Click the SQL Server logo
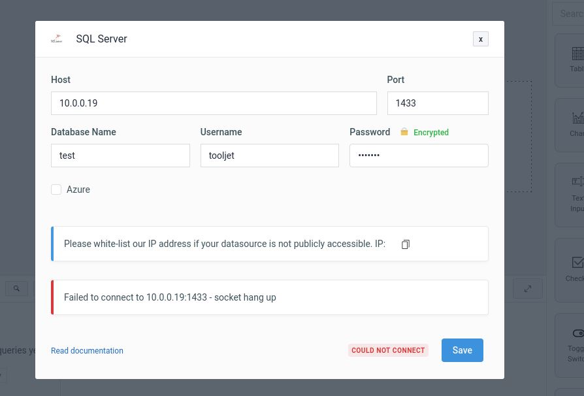This screenshot has height=396, width=584. 57,39
